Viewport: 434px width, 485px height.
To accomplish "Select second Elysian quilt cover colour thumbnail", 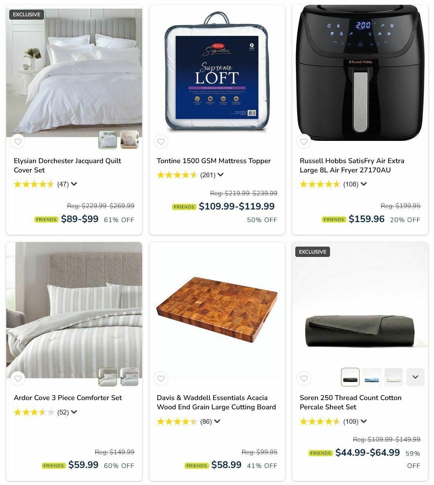I will click(129, 140).
